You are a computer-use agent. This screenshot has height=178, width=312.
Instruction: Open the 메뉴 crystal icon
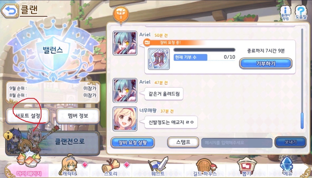click(x=287, y=167)
